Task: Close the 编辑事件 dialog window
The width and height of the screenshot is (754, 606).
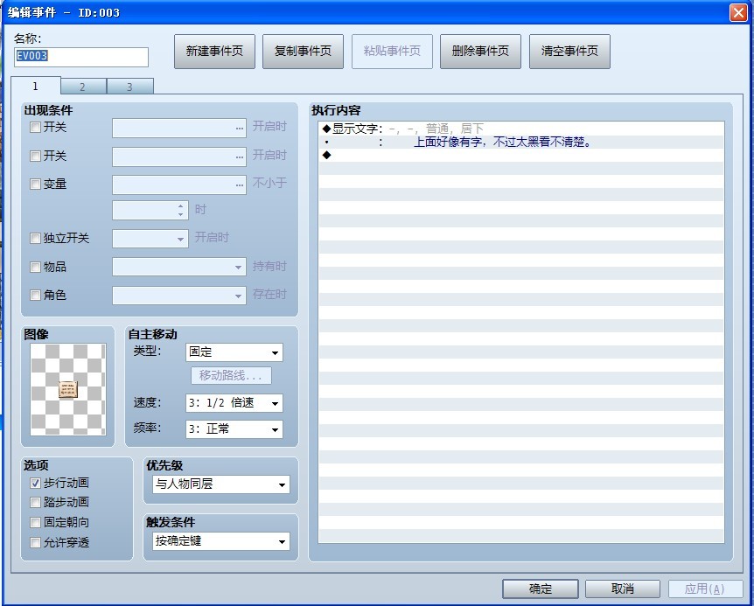Action: (x=738, y=12)
